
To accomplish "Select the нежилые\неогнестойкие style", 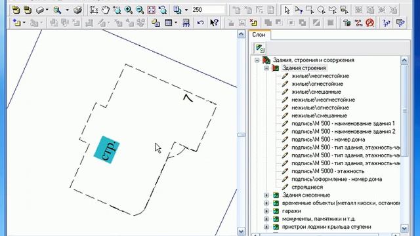I will [x=323, y=100].
